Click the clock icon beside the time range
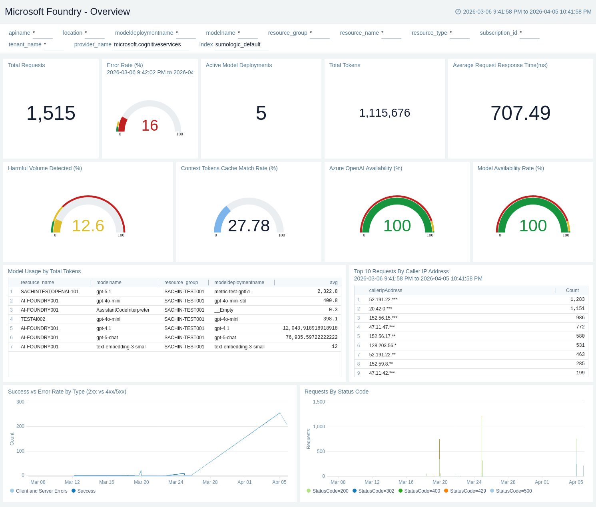 pos(458,12)
